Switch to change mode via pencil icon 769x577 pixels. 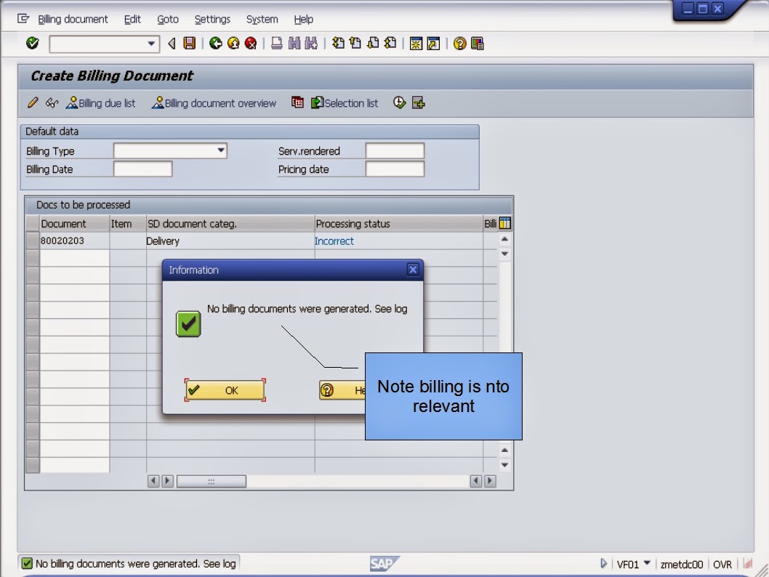(x=32, y=103)
